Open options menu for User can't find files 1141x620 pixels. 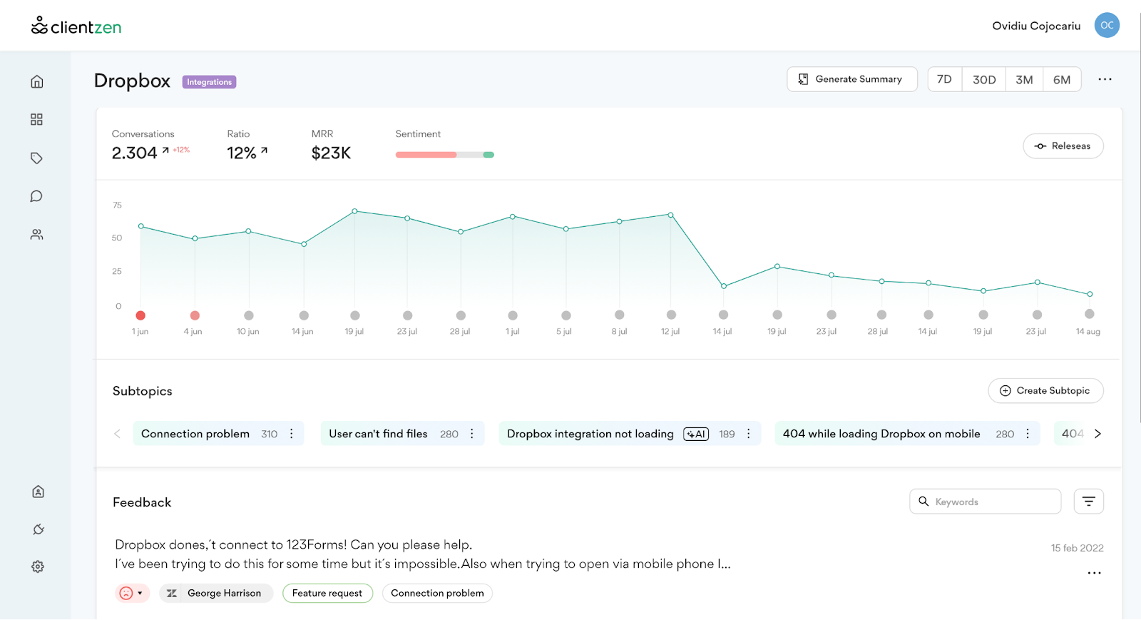coord(472,434)
